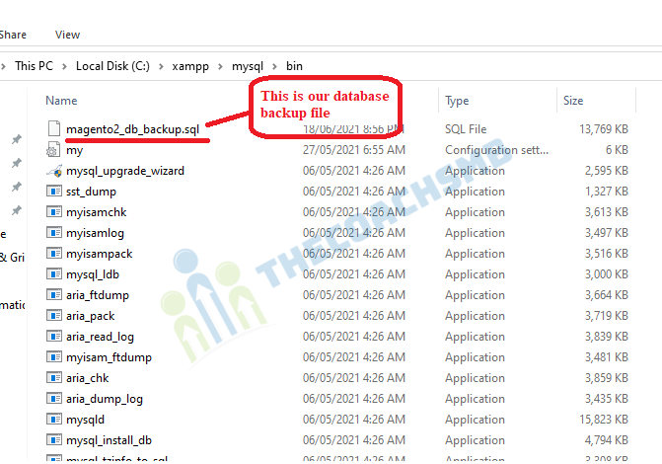Select aria_chk file name
Screen dimensions: 662x464
pyautogui.click(x=88, y=378)
